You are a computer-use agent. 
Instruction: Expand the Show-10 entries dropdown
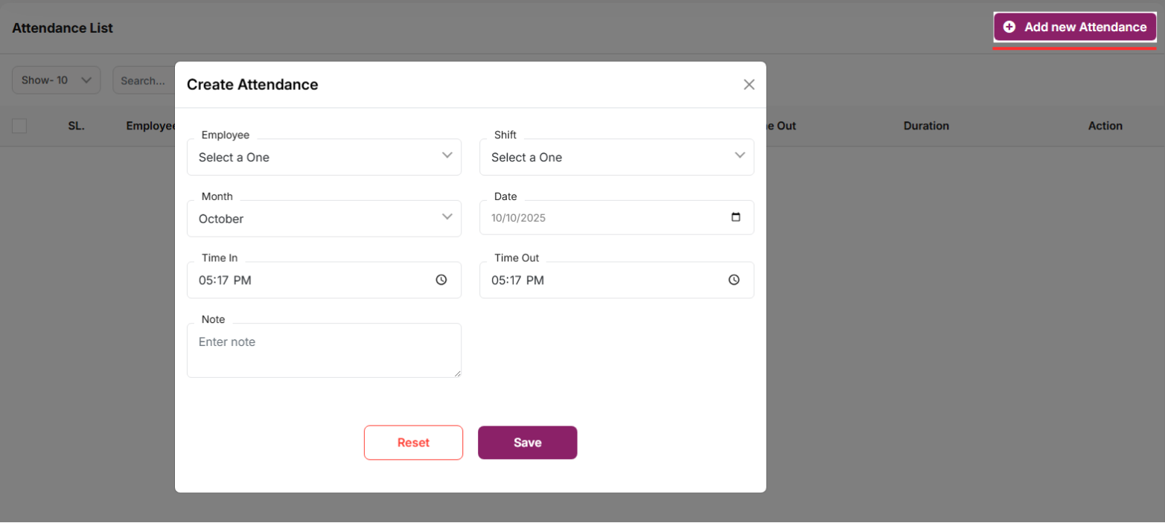(56, 80)
